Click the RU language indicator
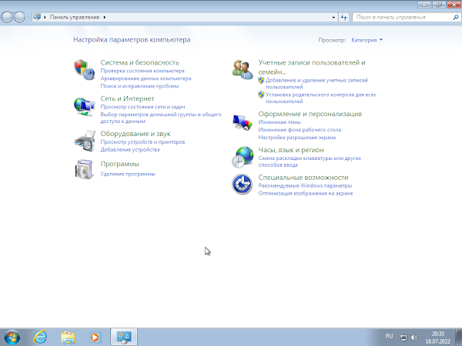The height and width of the screenshot is (346, 462). [x=389, y=336]
